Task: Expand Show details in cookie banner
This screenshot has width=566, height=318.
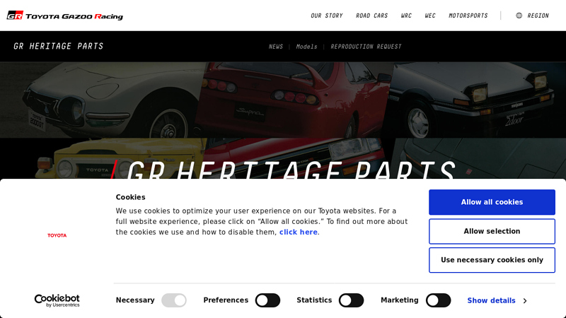Action: pos(497,300)
